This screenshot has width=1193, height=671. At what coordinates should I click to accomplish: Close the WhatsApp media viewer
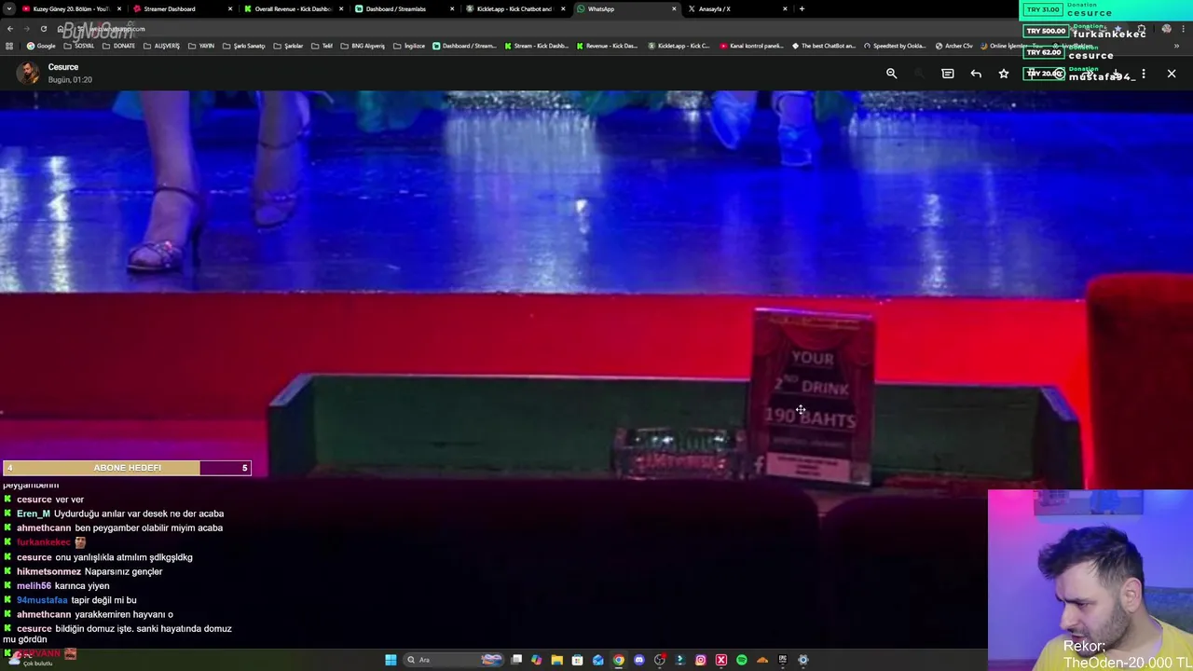point(1172,74)
